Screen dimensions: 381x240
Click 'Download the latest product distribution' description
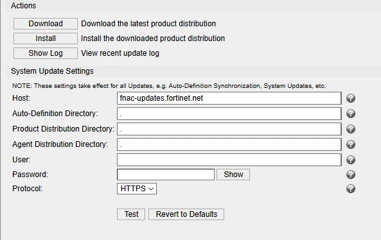(148, 24)
